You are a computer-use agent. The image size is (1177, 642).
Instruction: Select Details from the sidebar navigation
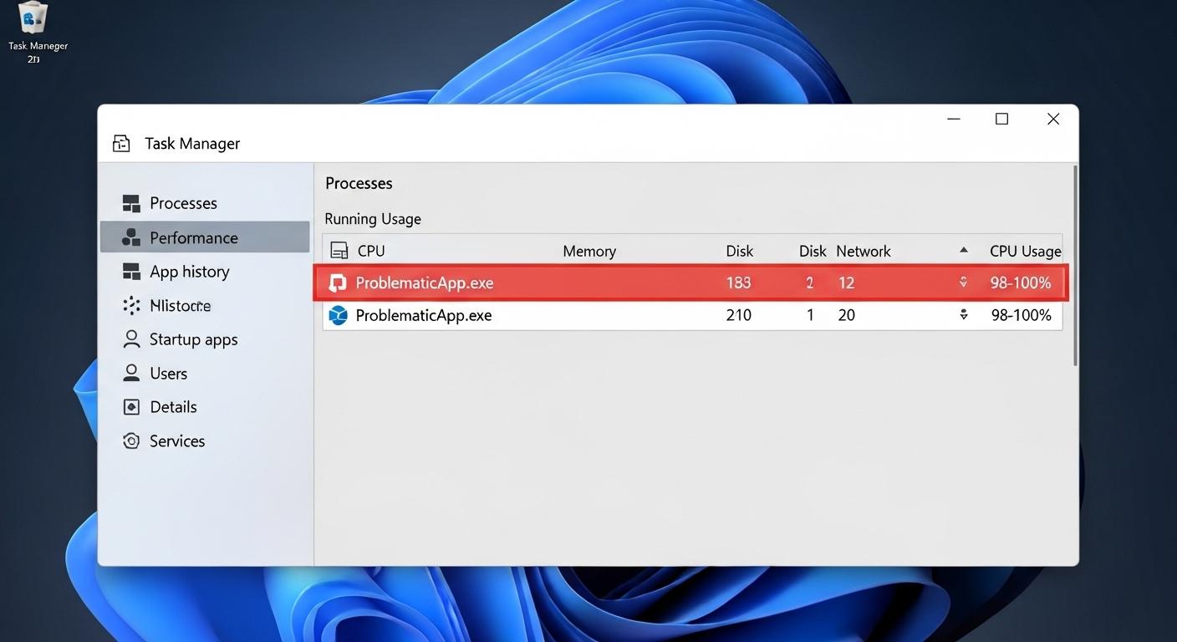(x=172, y=406)
